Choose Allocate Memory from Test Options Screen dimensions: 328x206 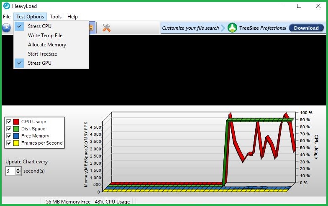point(51,44)
